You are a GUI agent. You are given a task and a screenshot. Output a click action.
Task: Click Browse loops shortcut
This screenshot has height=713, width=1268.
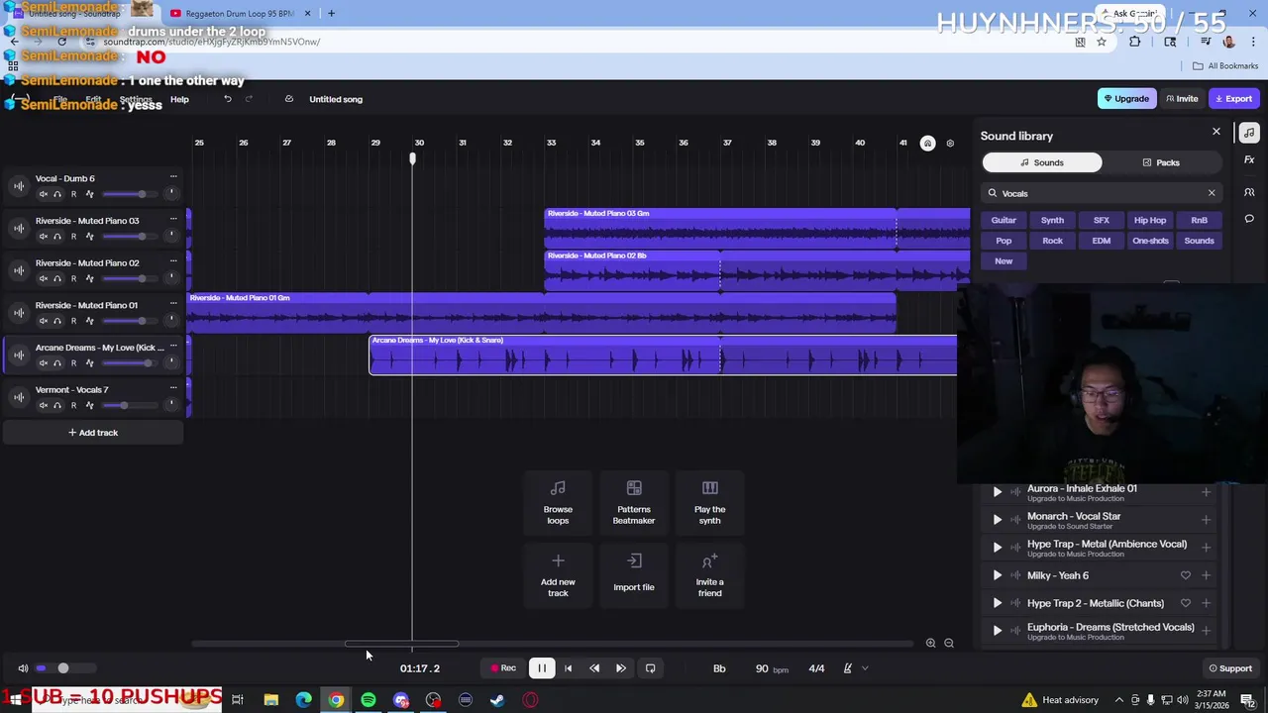tap(558, 503)
